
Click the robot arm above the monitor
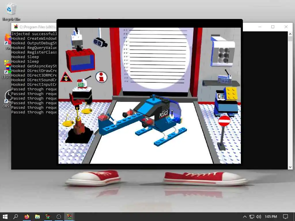pyautogui.click(x=77, y=39)
